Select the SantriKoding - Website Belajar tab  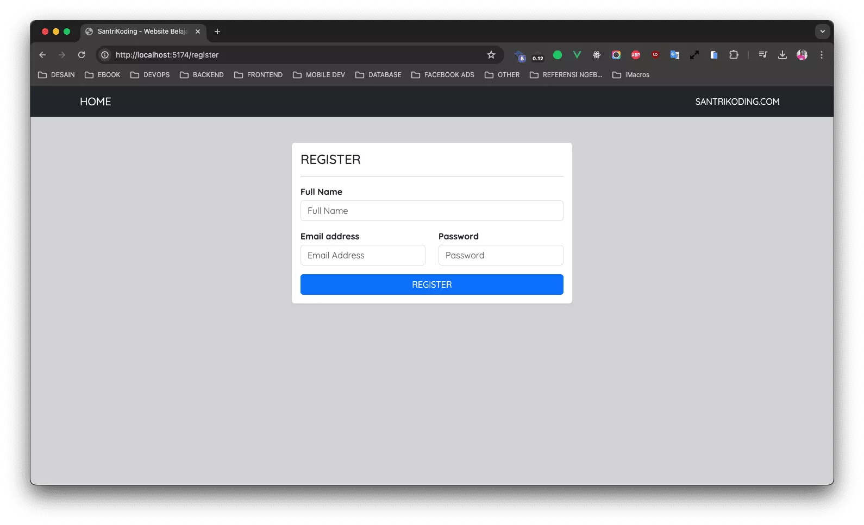click(x=143, y=31)
